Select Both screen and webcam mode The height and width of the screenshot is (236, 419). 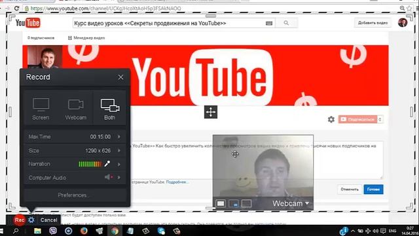point(109,108)
